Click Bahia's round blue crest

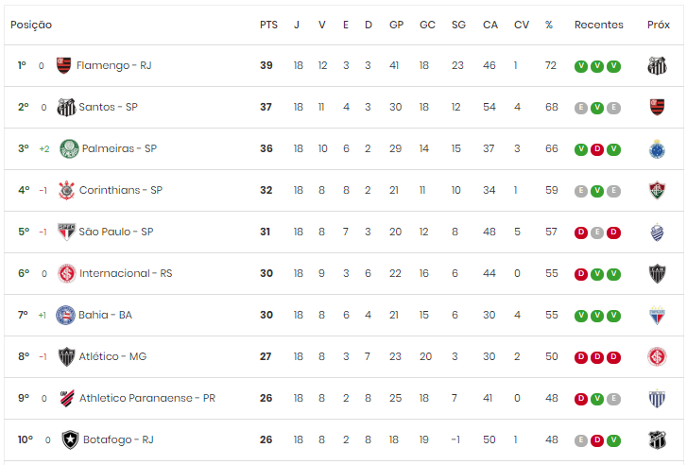click(x=65, y=315)
